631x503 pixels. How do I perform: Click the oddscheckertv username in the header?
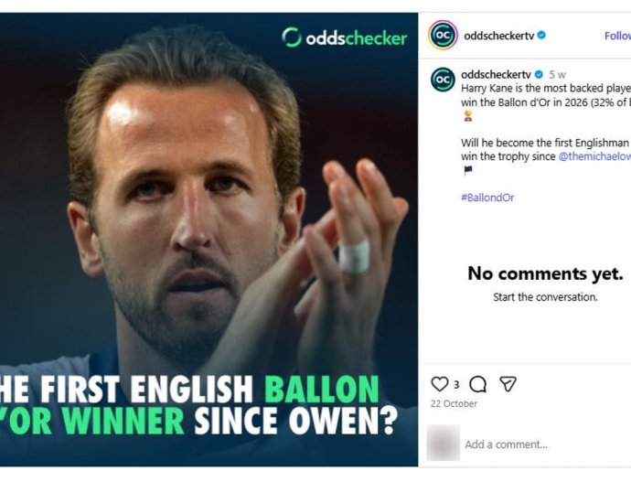pyautogui.click(x=499, y=36)
